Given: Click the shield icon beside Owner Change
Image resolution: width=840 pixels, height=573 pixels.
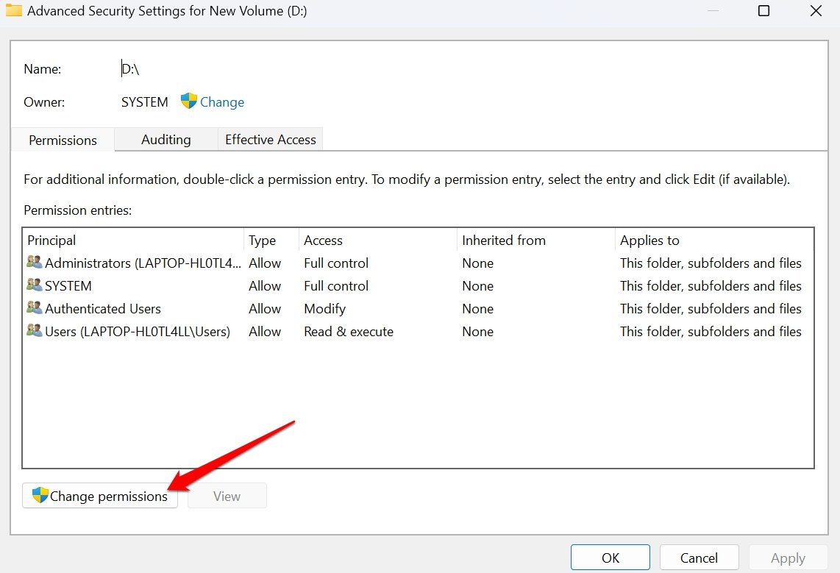Looking at the screenshot, I should (x=189, y=102).
